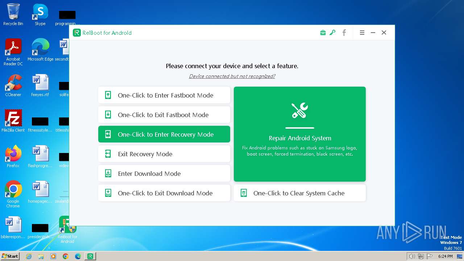Select One-Click to Clear System Cache
This screenshot has height=261, width=464.
pos(300,193)
